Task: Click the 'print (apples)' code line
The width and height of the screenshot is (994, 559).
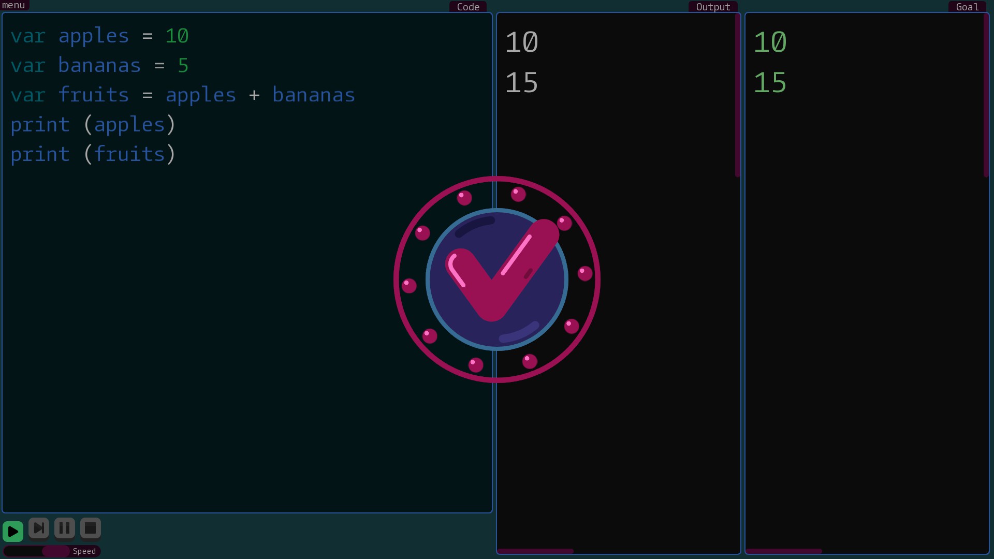Action: coord(93,125)
